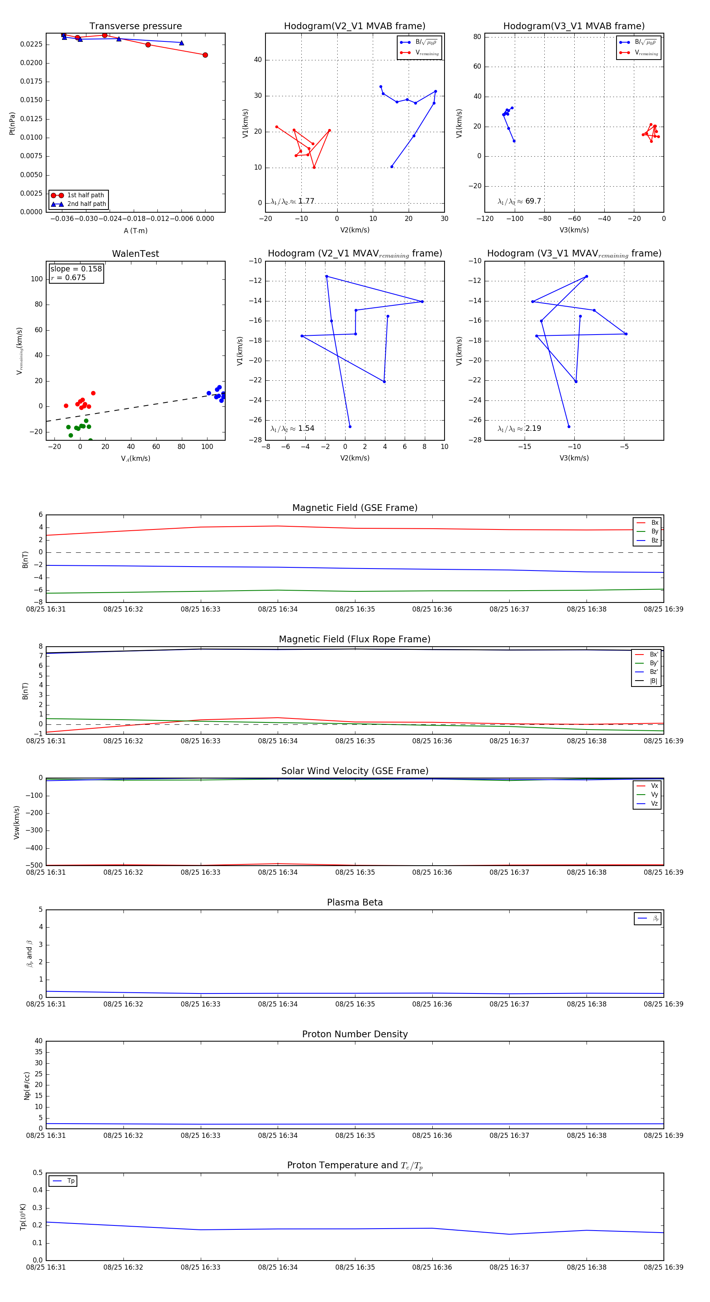Click the 'Vy' legend entry
The height and width of the screenshot is (1302, 710).
point(647,795)
